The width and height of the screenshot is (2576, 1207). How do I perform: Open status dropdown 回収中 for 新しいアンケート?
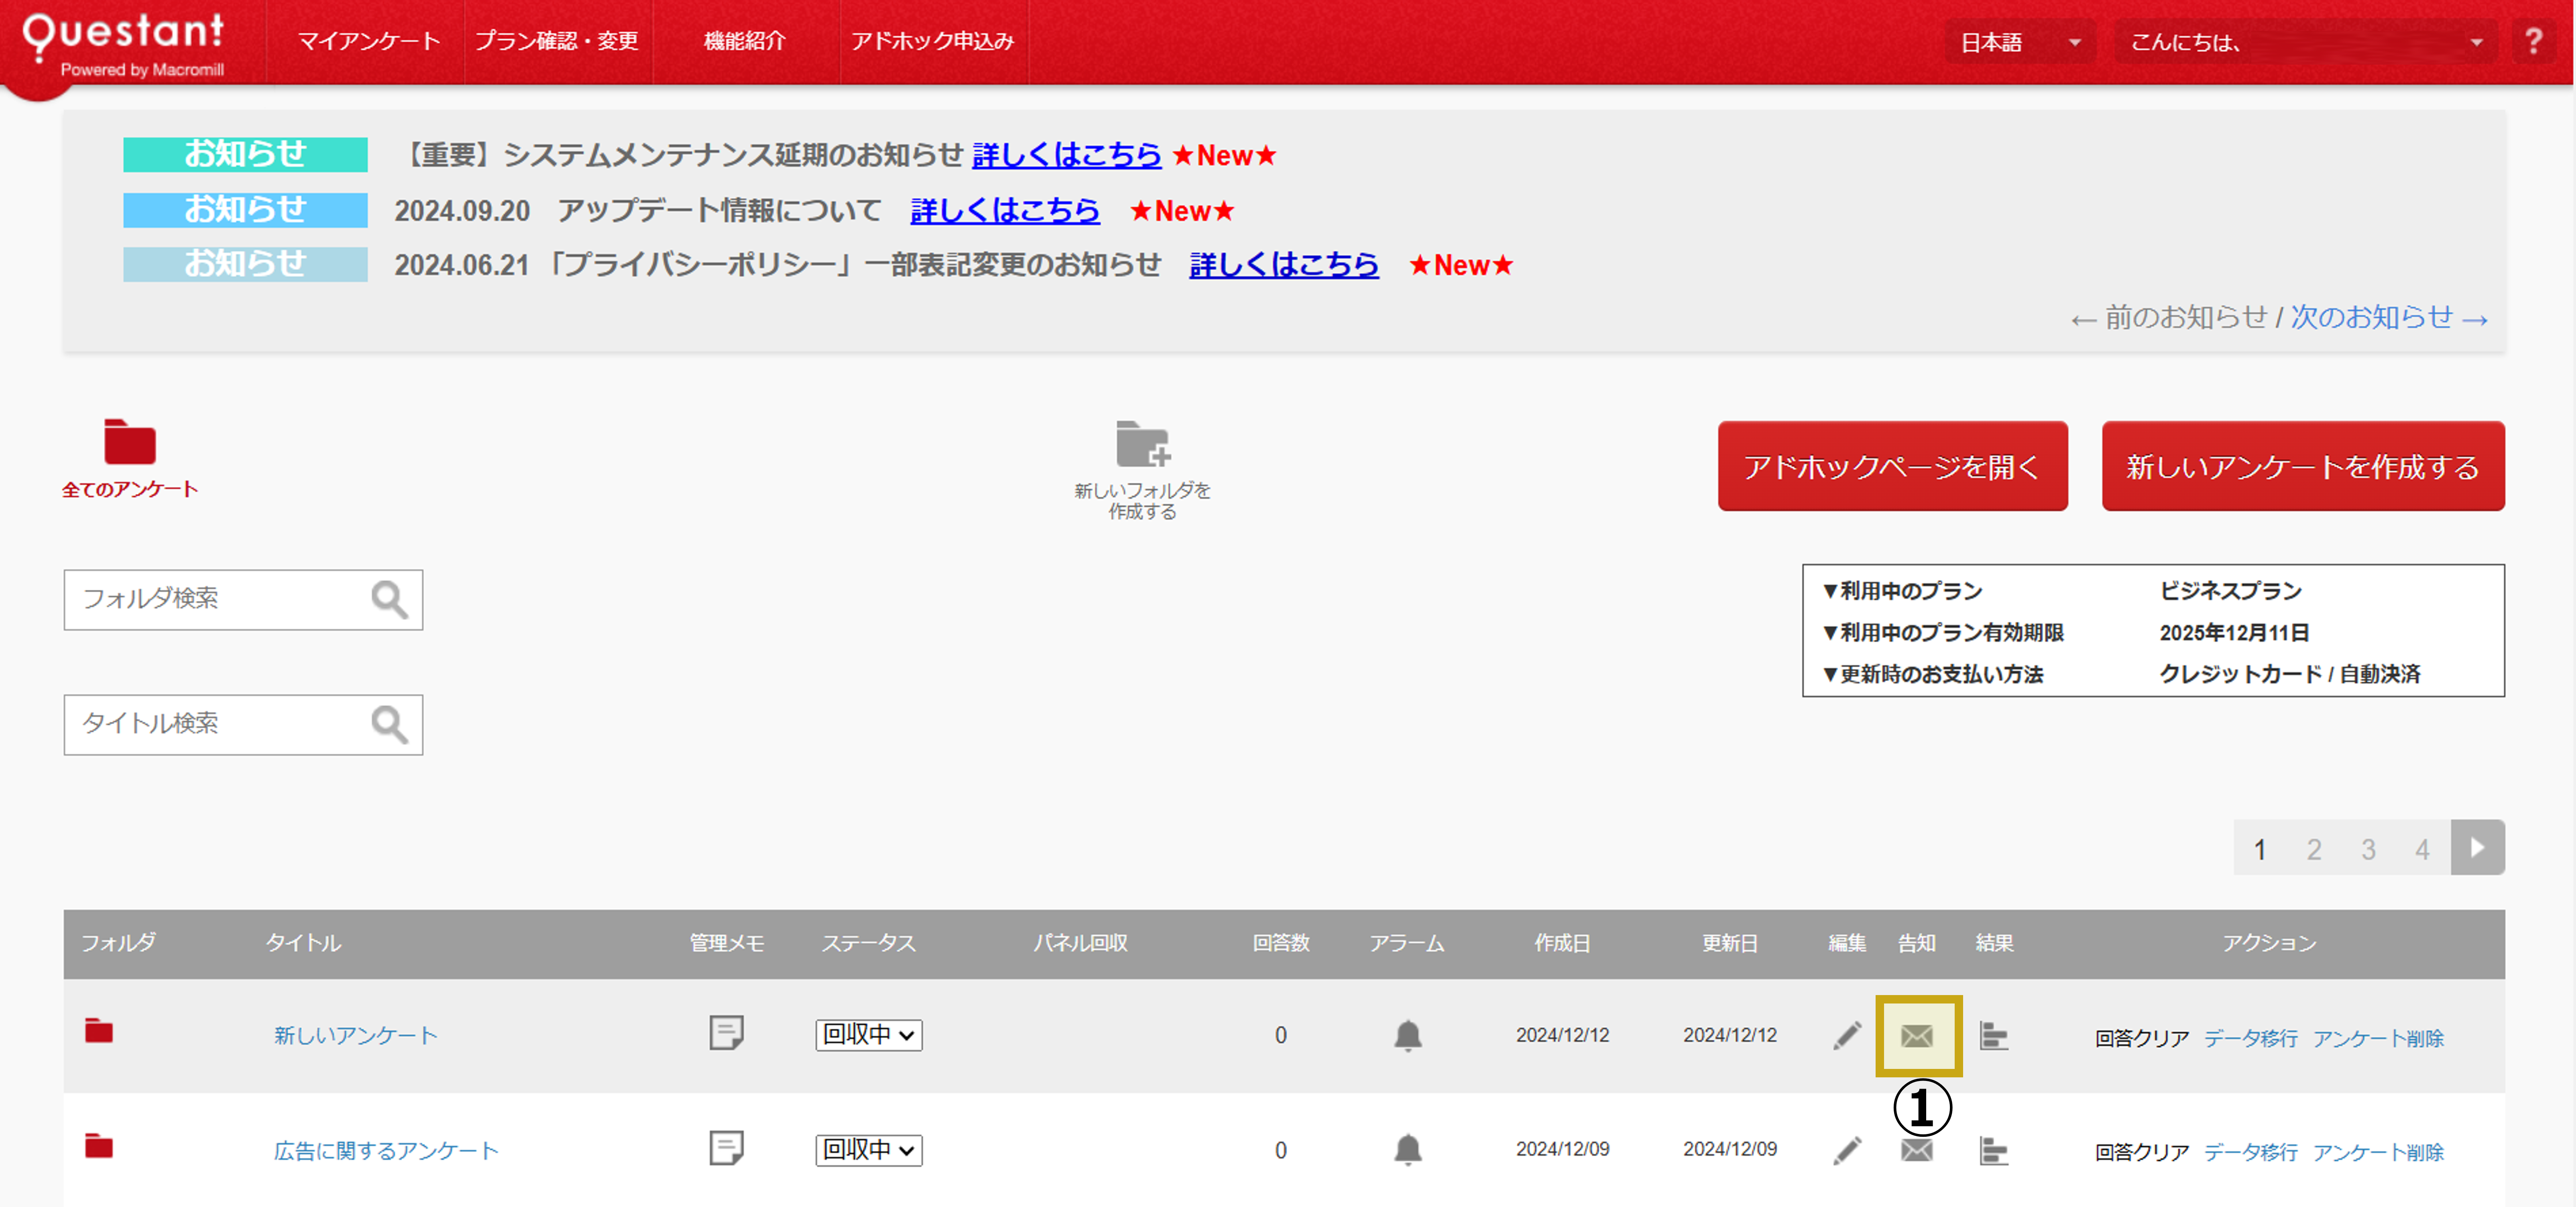[868, 1035]
